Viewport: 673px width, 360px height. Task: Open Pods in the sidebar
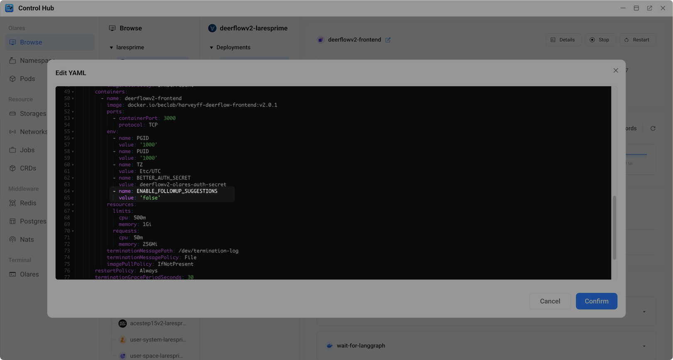27,79
